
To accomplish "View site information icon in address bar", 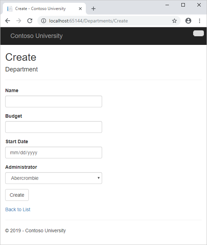I will point(44,21).
